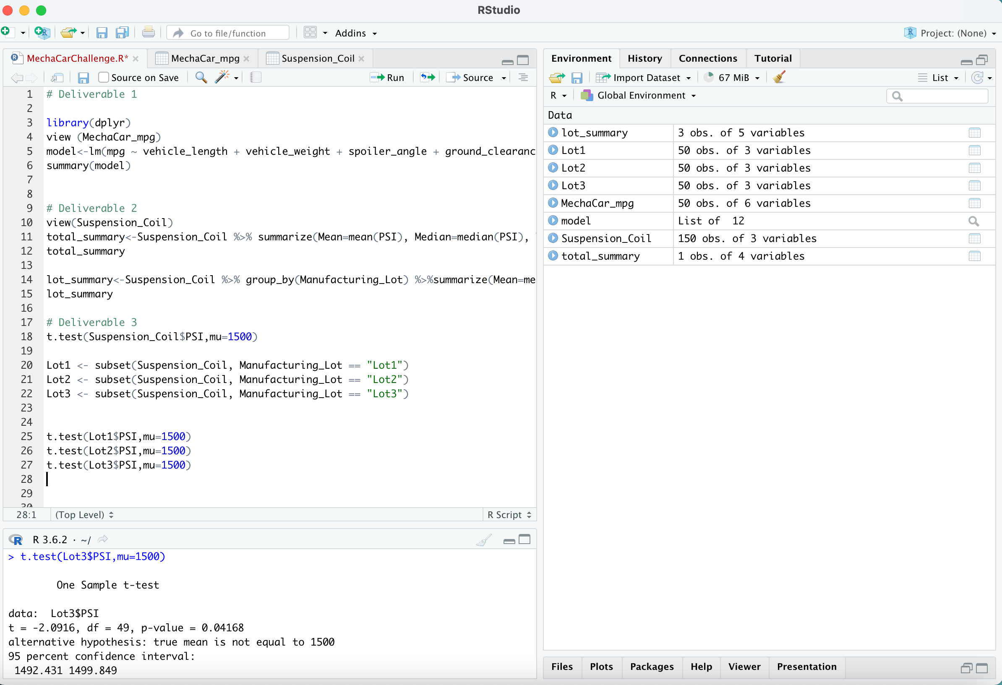Open the R Script file type dropdown
The width and height of the screenshot is (1002, 685).
coord(509,514)
